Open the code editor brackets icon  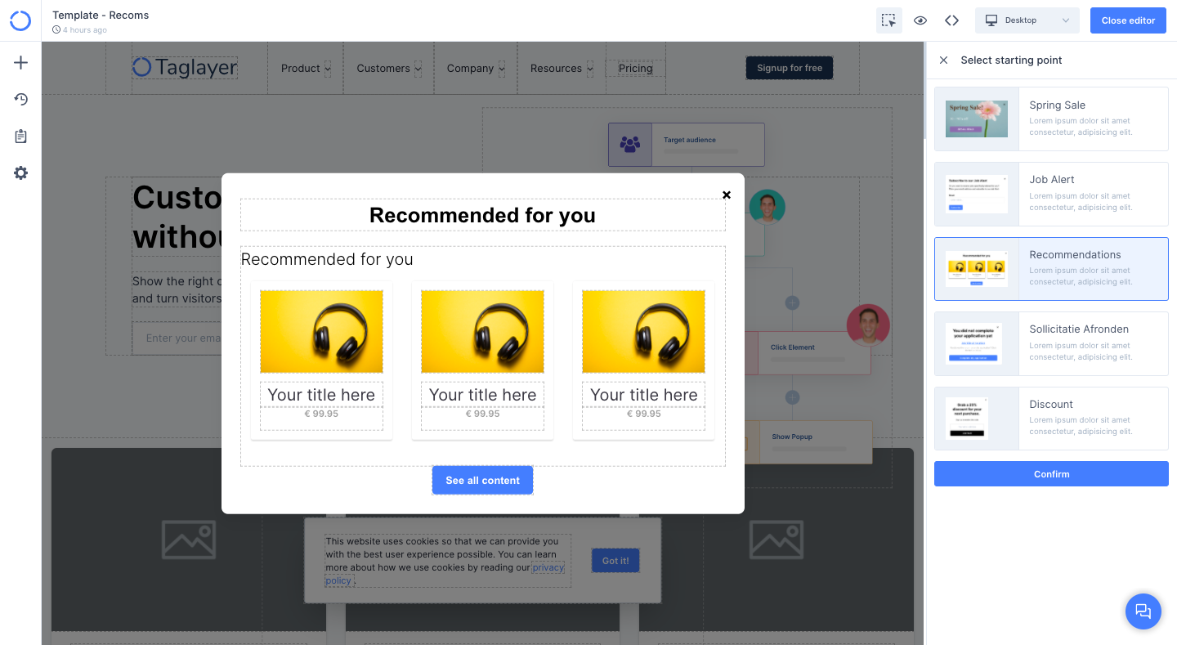[x=951, y=20]
